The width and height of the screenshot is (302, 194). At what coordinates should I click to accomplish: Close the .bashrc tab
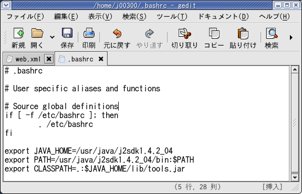click(101, 59)
